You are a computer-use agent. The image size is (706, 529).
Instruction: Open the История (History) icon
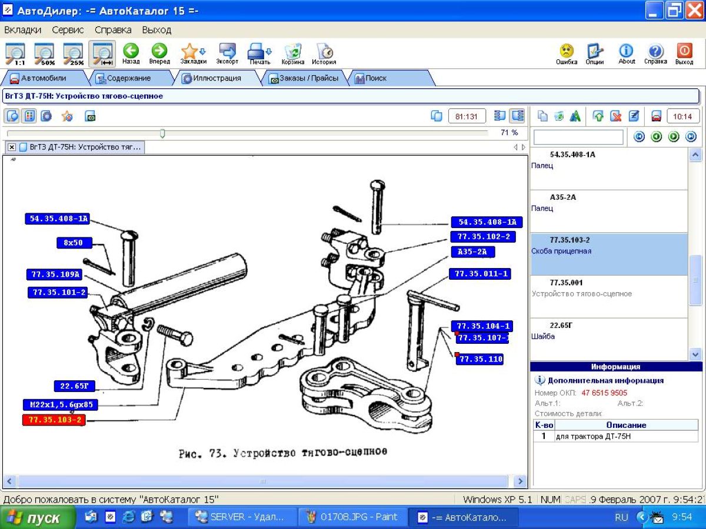click(324, 53)
